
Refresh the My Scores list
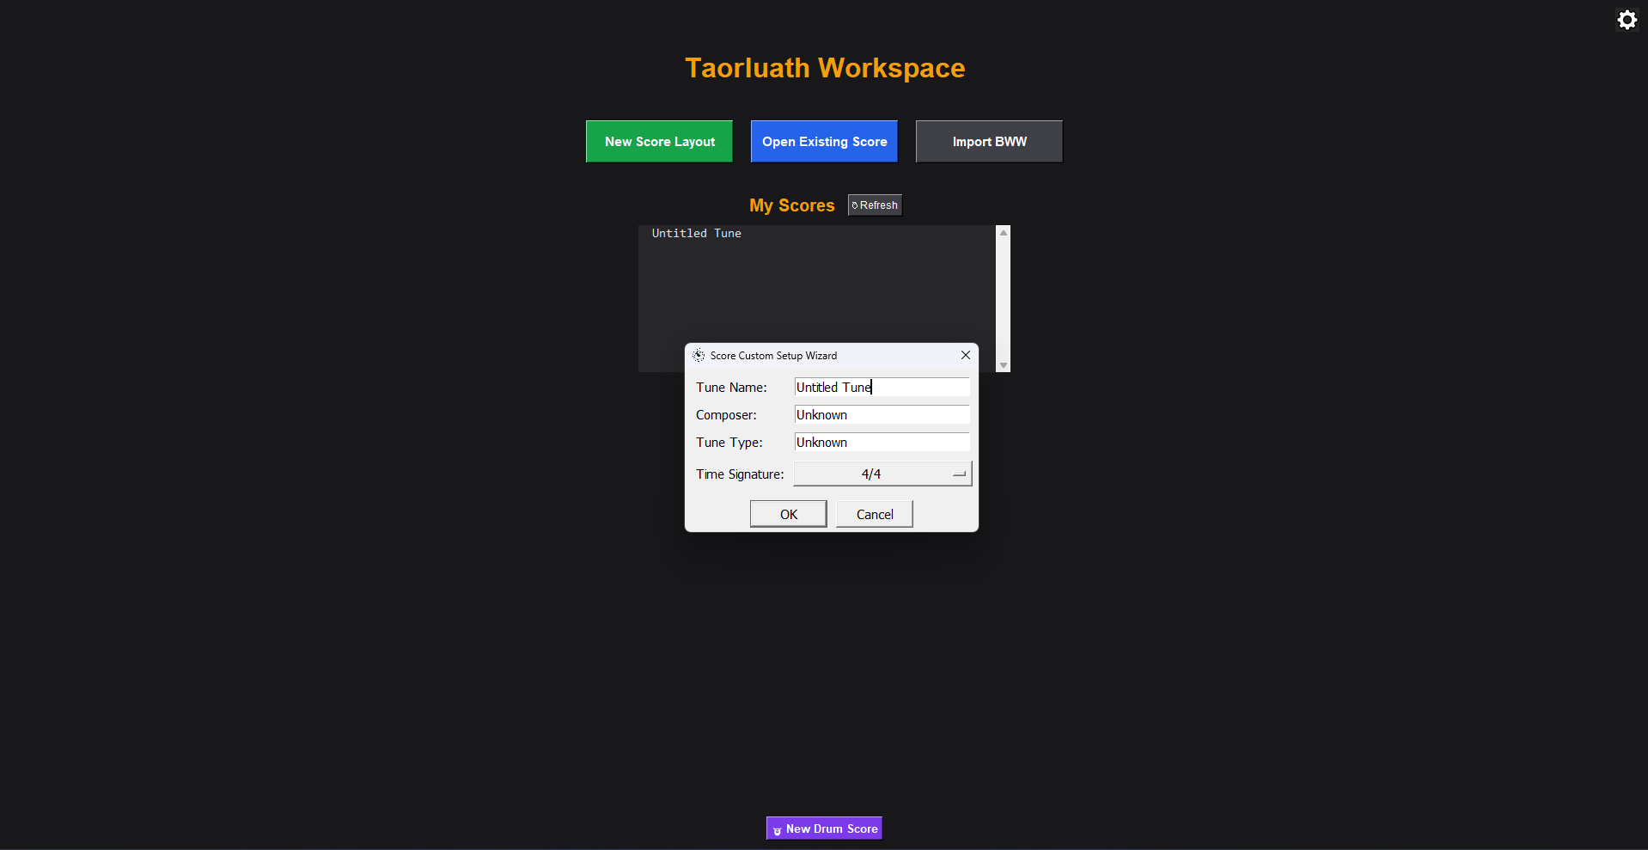(875, 205)
